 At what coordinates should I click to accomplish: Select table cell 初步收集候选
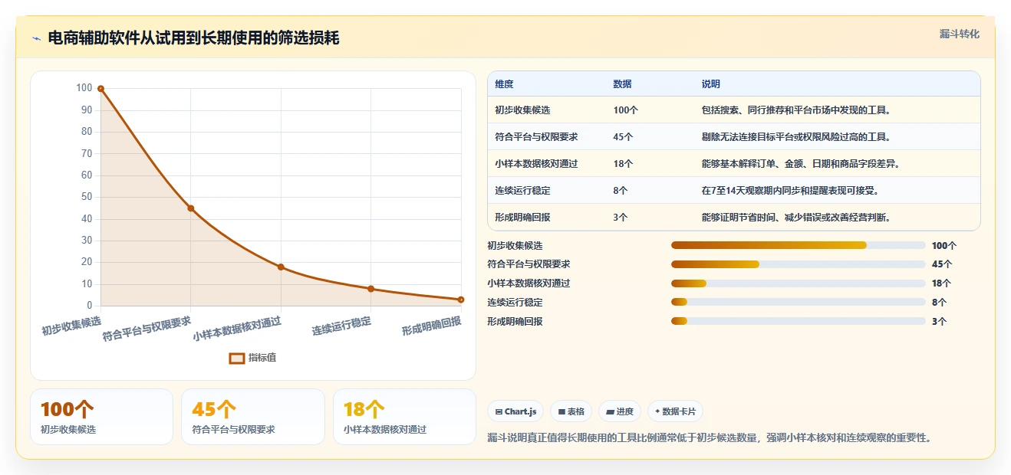coord(522,110)
